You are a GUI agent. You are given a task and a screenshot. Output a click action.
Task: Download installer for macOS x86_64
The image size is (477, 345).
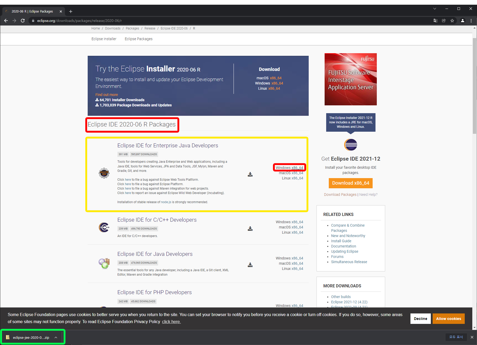pos(276,78)
